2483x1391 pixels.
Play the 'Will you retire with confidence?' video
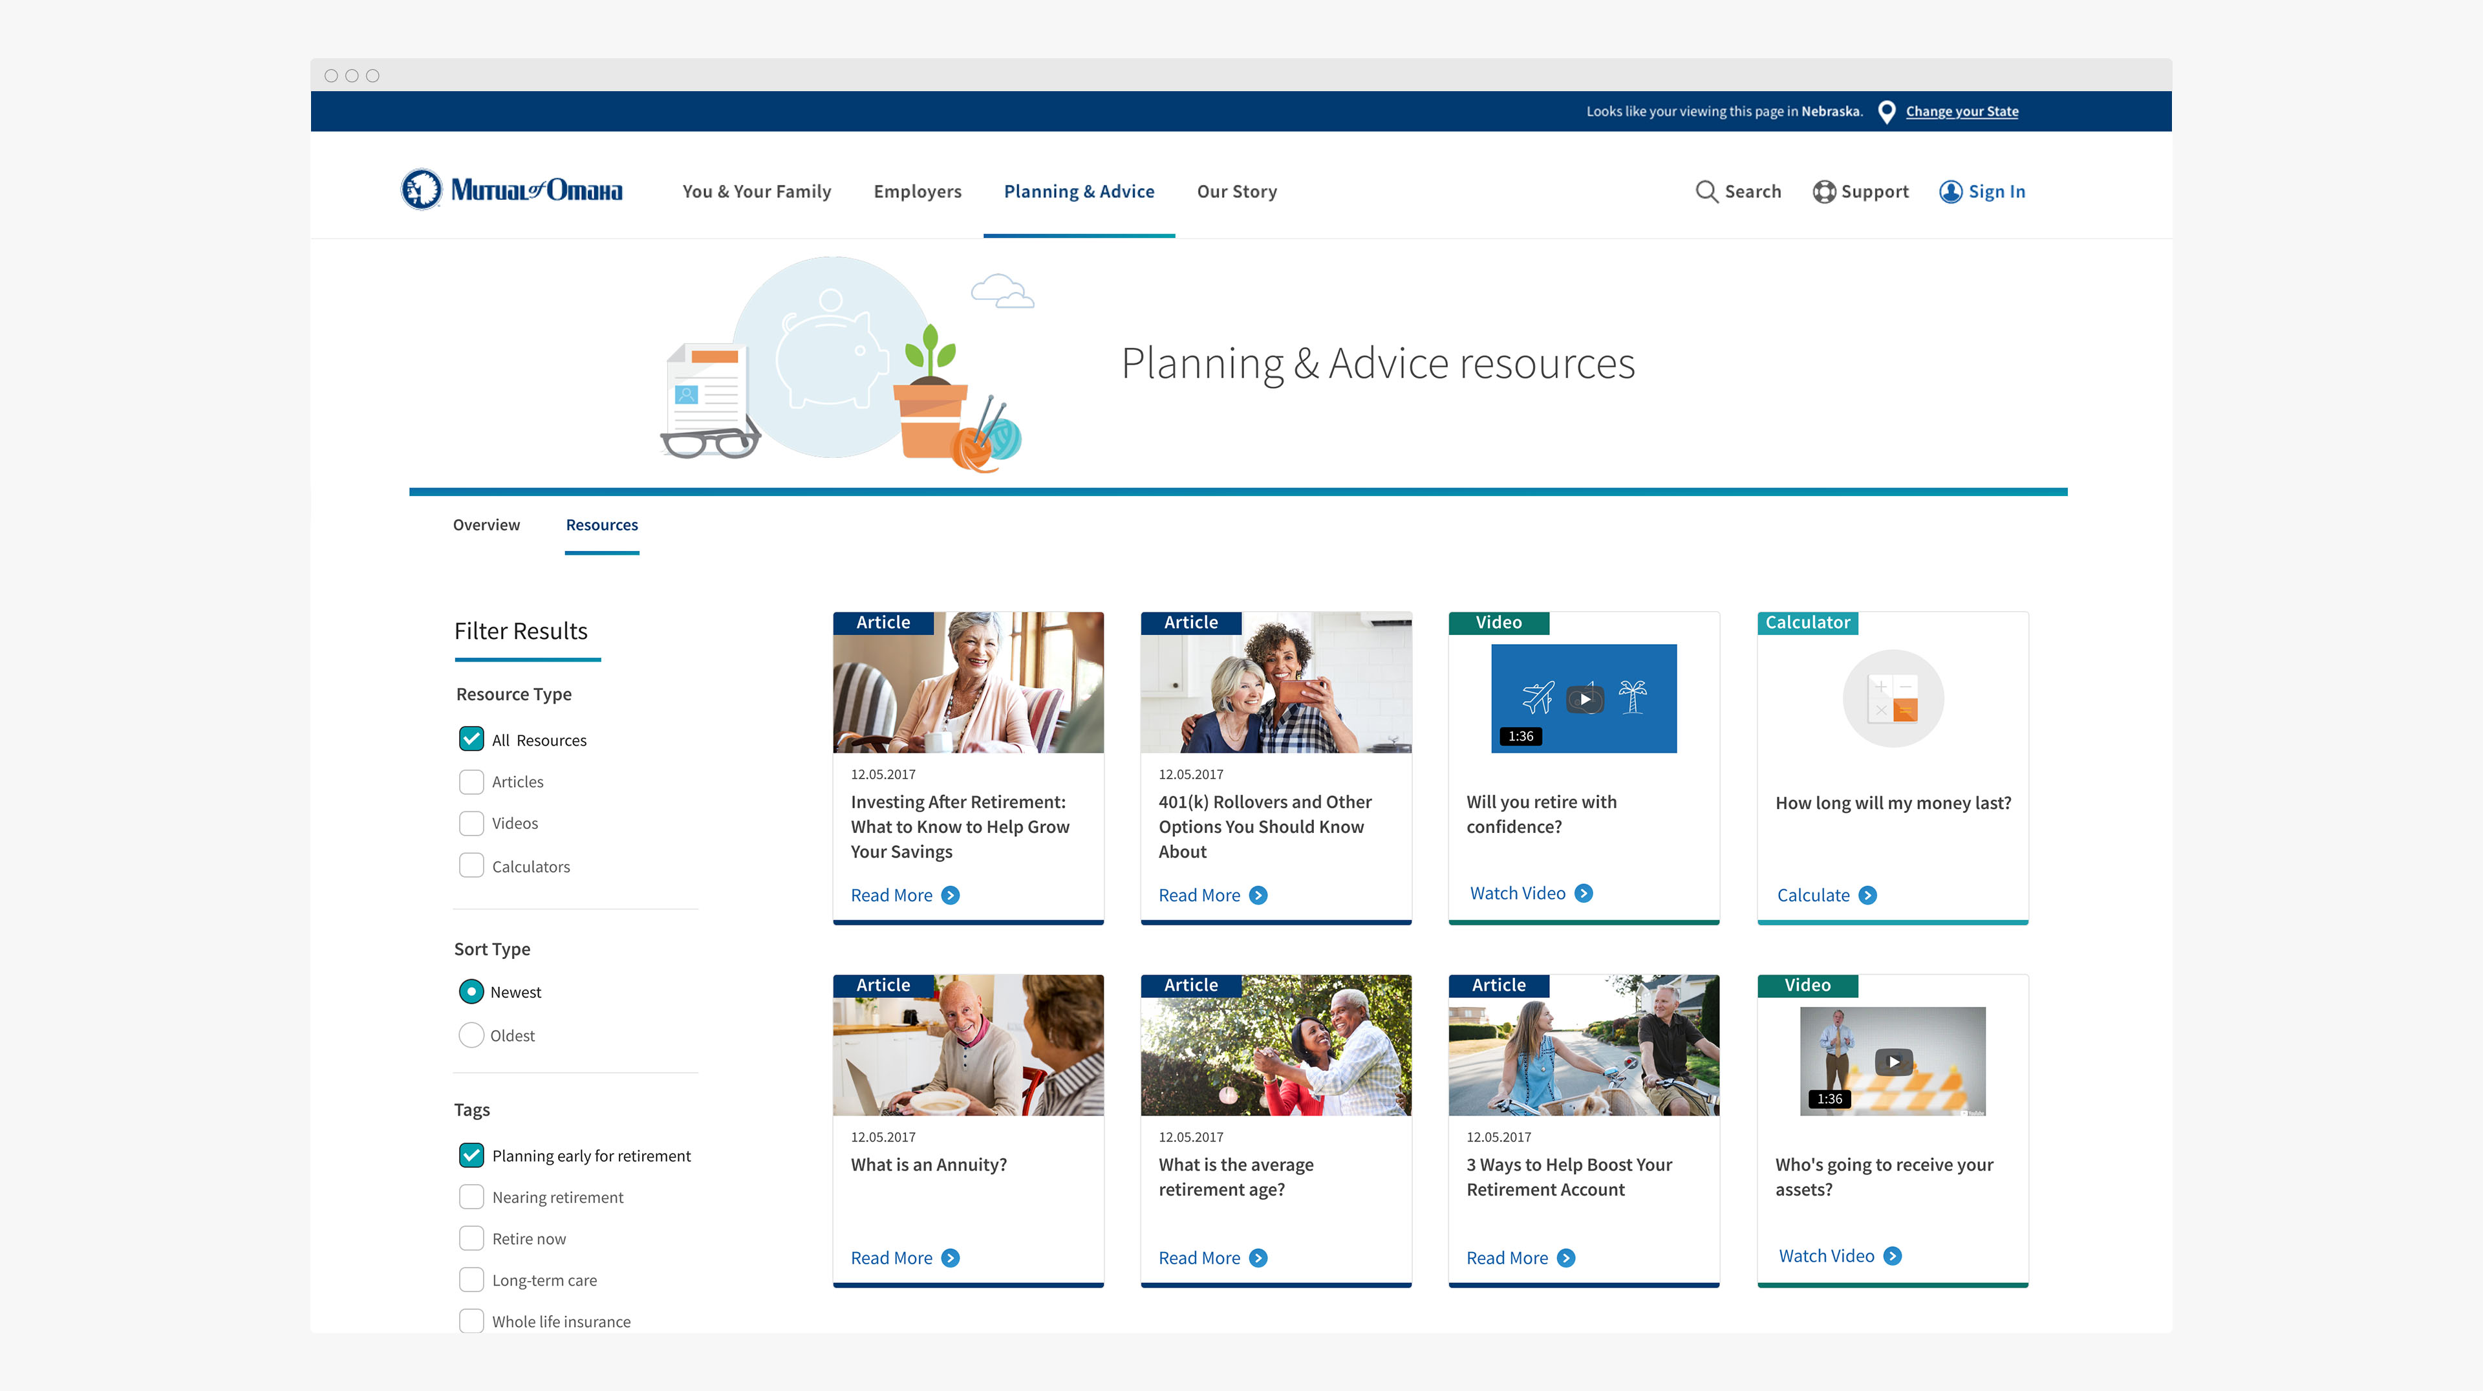point(1585,699)
